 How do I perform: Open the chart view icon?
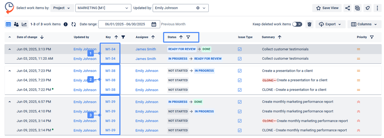(x=24, y=24)
